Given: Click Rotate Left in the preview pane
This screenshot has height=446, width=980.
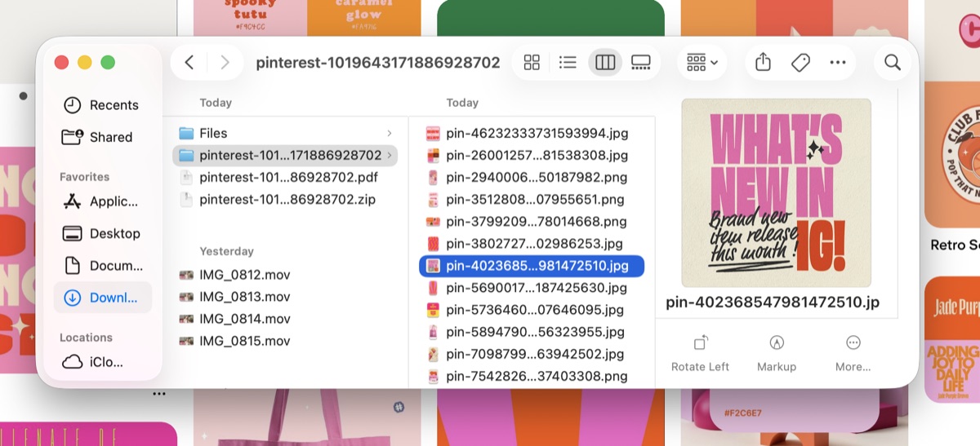Looking at the screenshot, I should [x=700, y=354].
